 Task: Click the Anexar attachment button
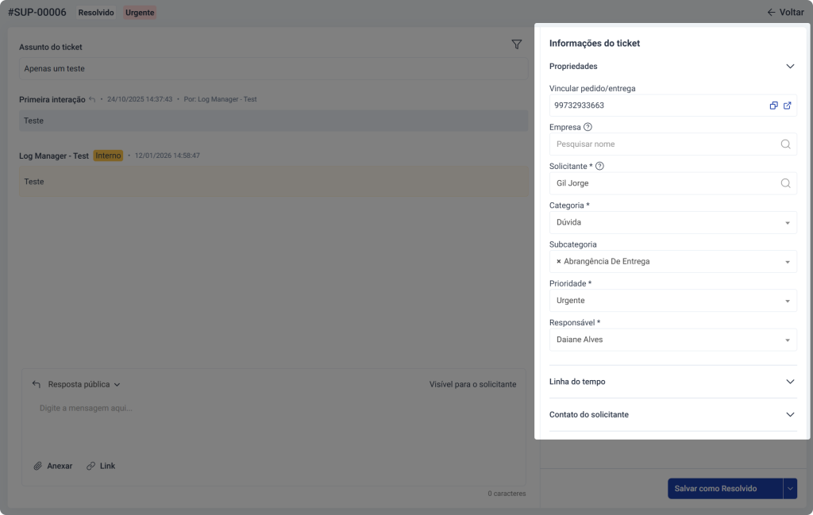point(53,466)
